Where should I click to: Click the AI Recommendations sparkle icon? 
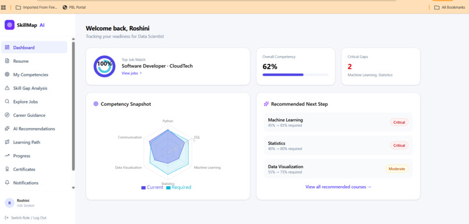[x=7, y=129]
